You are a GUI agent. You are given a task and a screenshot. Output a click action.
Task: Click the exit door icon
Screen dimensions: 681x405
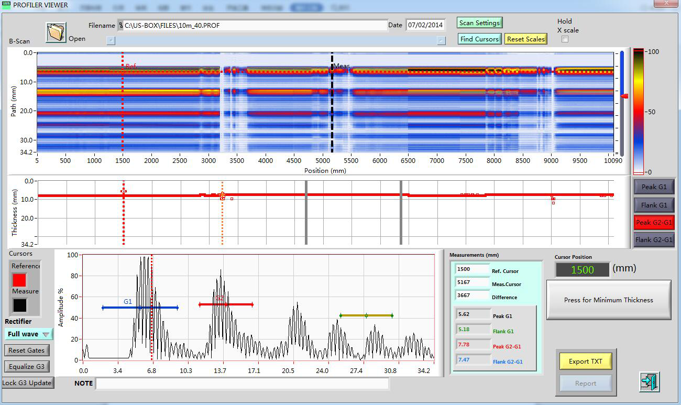click(649, 381)
